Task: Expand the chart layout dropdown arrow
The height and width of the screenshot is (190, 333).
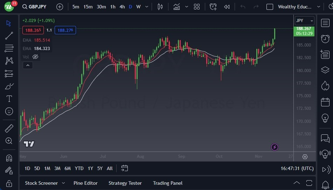Action: 319,7
